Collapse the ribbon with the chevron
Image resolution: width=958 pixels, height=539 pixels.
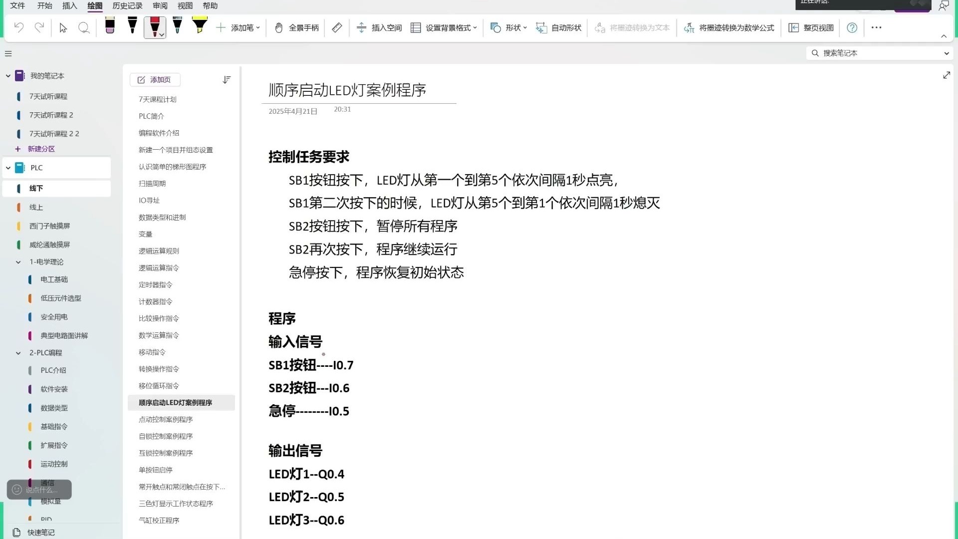944,36
